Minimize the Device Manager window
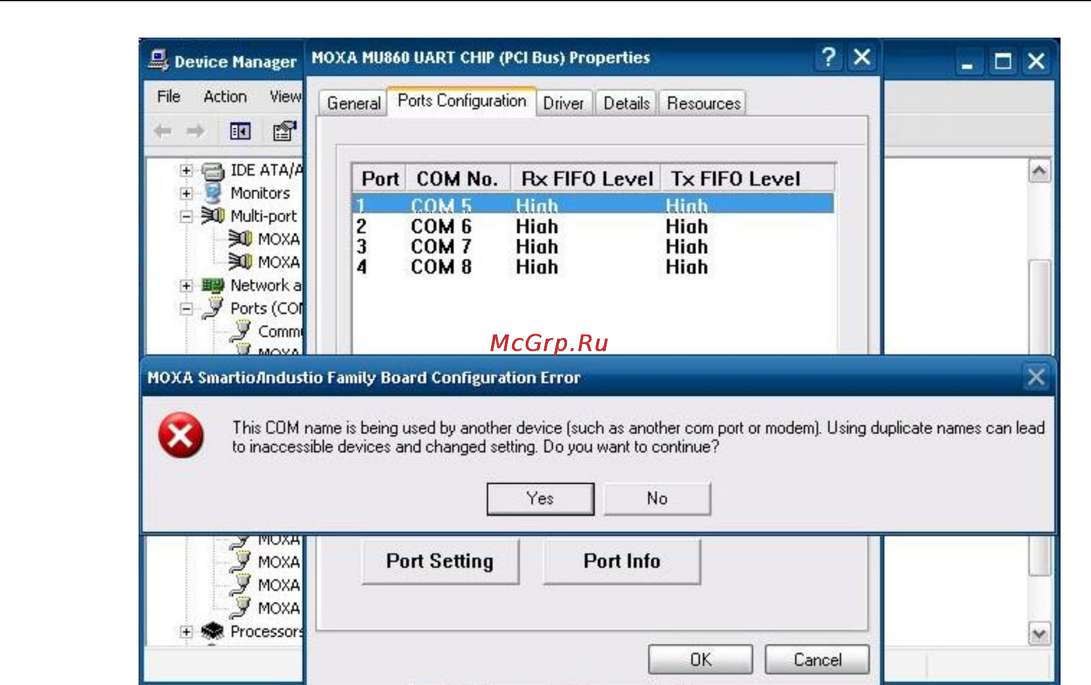The width and height of the screenshot is (1091, 685). coord(967,62)
